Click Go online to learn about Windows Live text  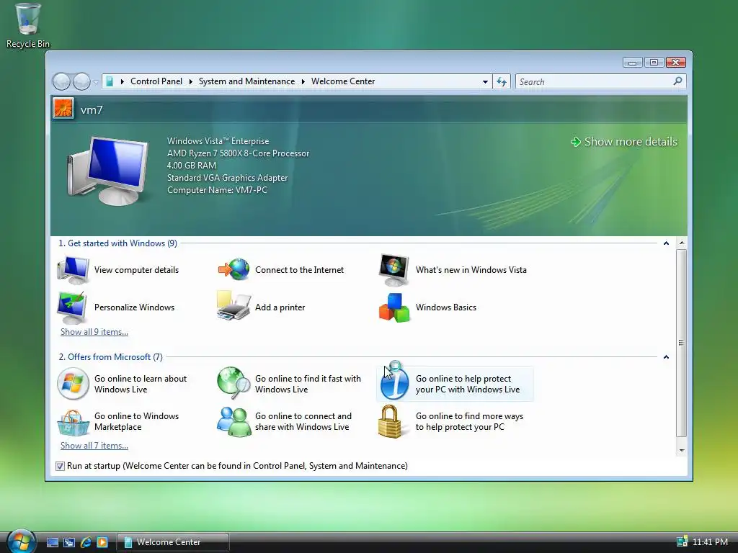141,384
